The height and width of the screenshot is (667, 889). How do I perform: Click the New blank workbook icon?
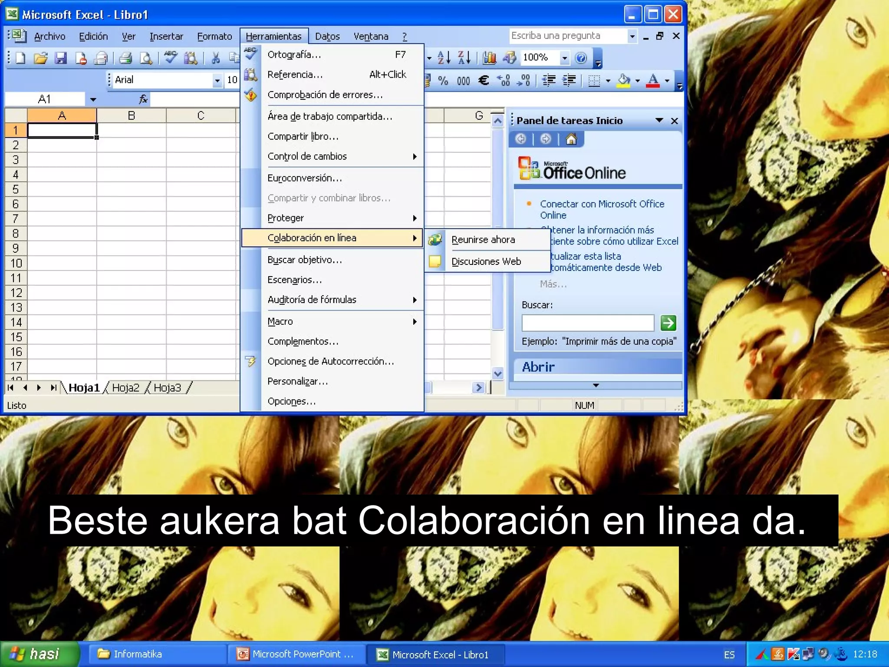coord(20,58)
